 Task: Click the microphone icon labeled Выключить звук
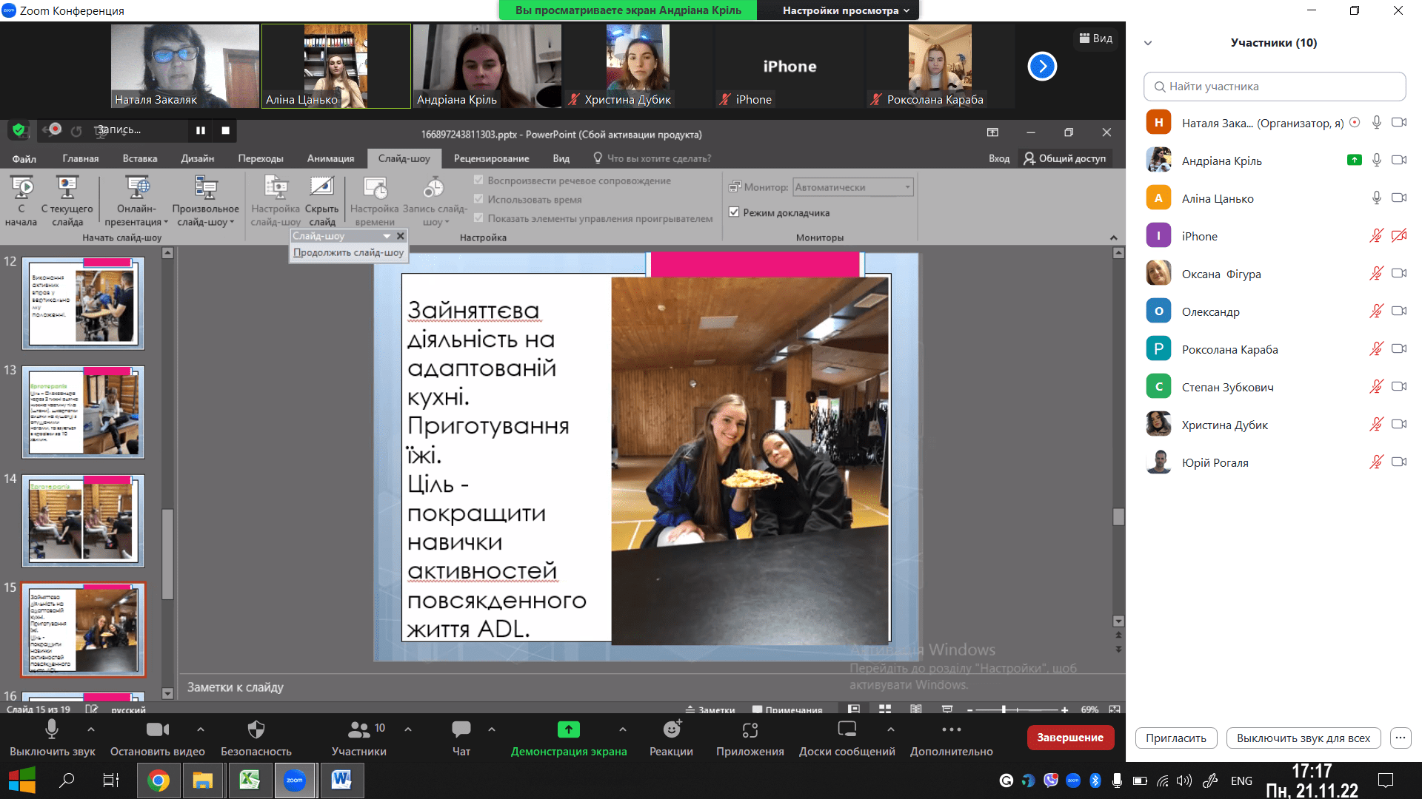click(x=51, y=729)
